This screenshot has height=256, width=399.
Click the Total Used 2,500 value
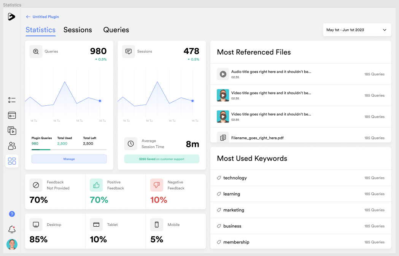click(62, 143)
